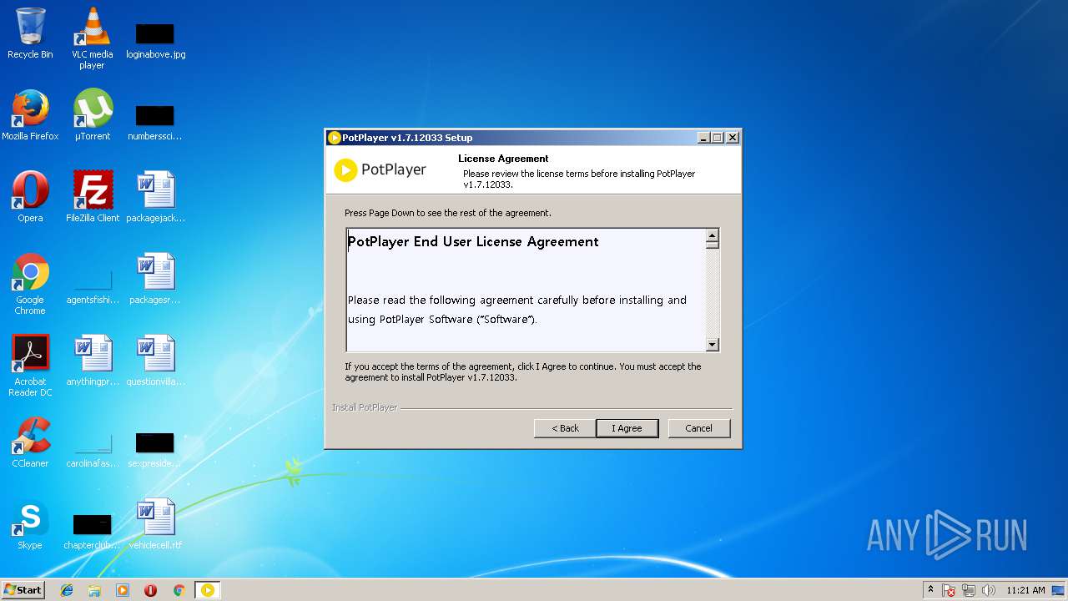Activate the PotPlayer setup taskbar button
The width and height of the screenshot is (1068, 601).
pyautogui.click(x=208, y=590)
